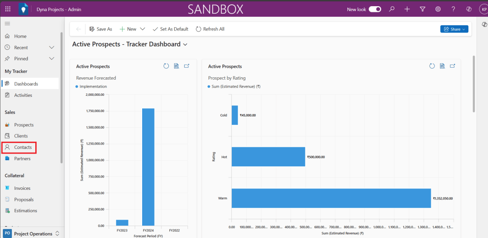
Task: Collapse the navigation hamburger menu
Action: coord(7,23)
